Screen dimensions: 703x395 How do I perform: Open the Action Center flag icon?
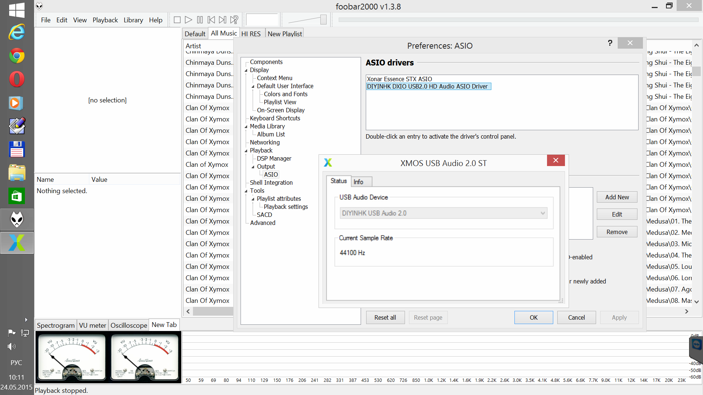12,333
